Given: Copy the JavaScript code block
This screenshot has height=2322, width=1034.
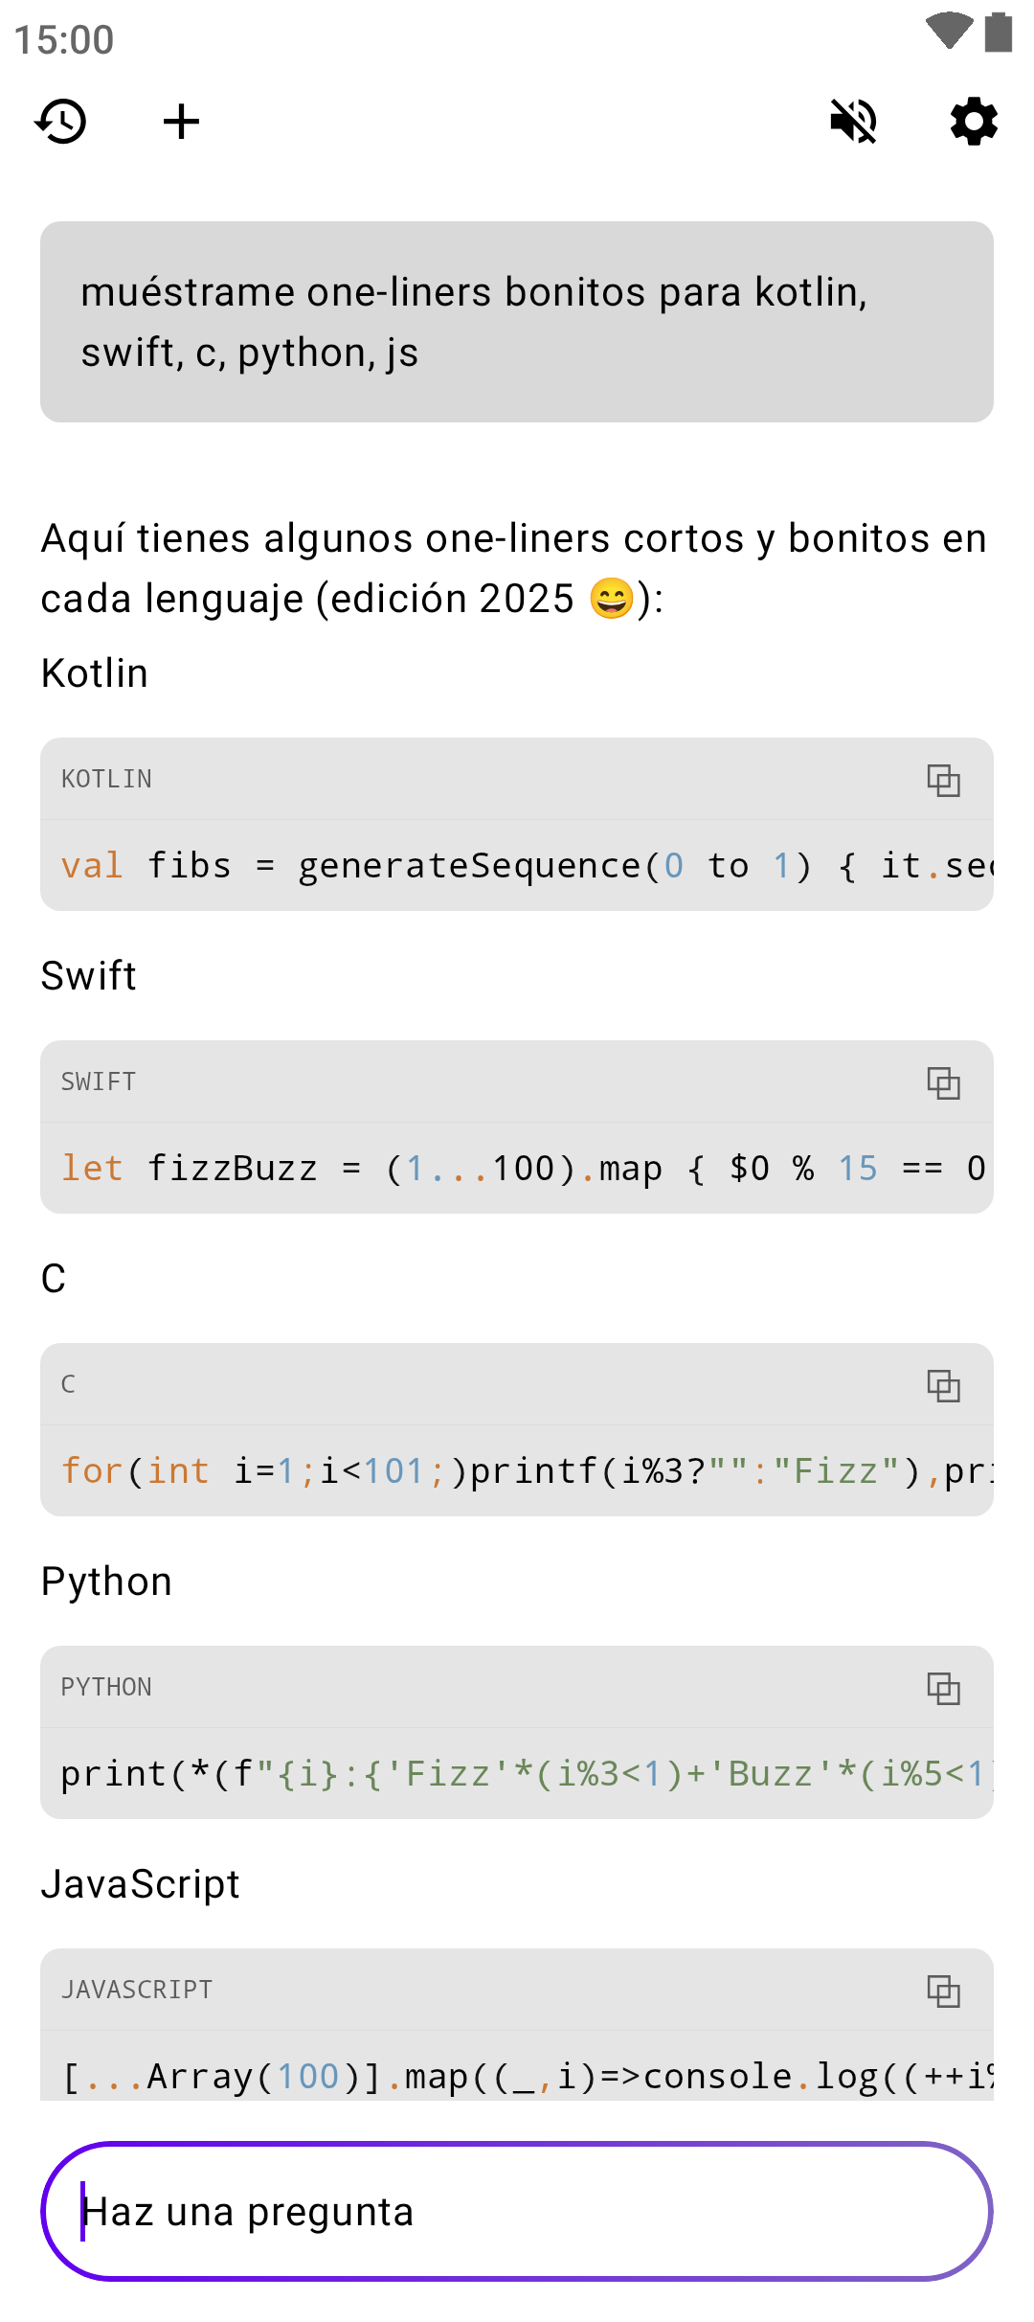Looking at the screenshot, I should point(943,1991).
